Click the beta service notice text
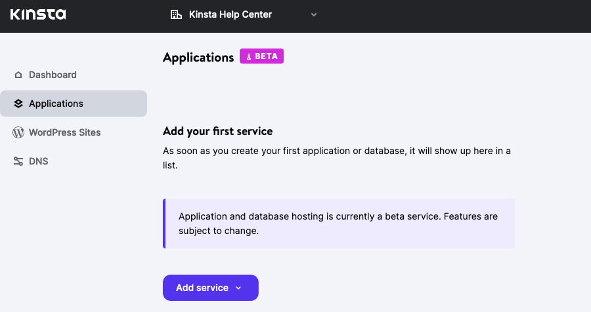Image resolution: width=591 pixels, height=312 pixels. coord(338,224)
